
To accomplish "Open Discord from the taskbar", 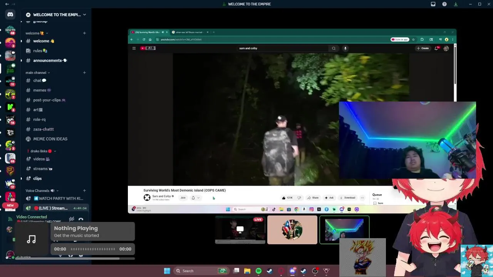I will click(x=292, y=271).
